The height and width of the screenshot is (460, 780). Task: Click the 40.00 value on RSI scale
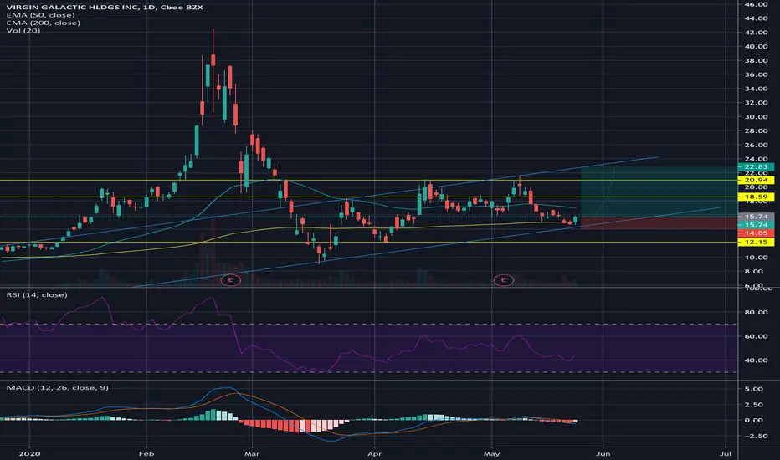(x=756, y=360)
